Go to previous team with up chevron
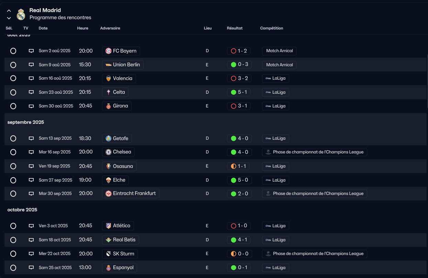This screenshot has width=428, height=278. [x=9, y=11]
